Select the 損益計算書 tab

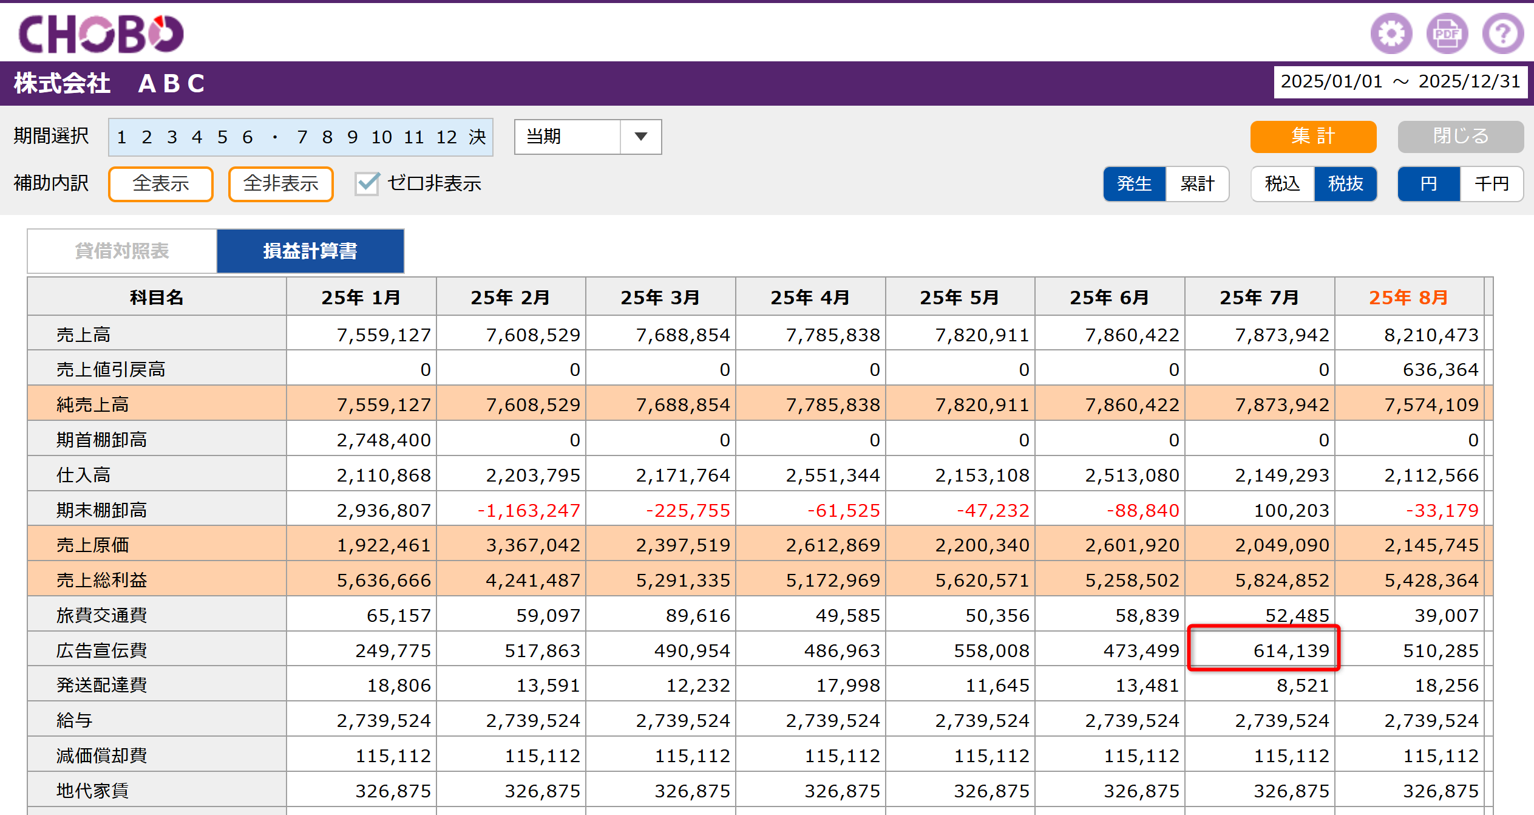pos(310,251)
